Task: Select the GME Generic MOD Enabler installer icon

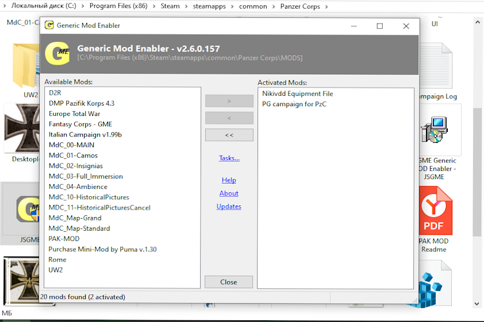Action: pyautogui.click(x=435, y=130)
